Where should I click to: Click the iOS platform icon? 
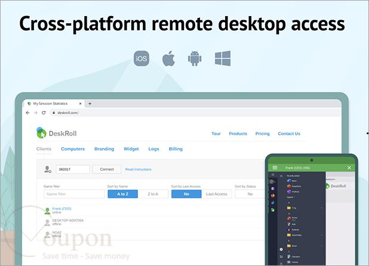coord(142,58)
